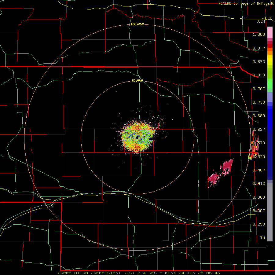Click the 0.947 scale value

pyautogui.click(x=259, y=48)
